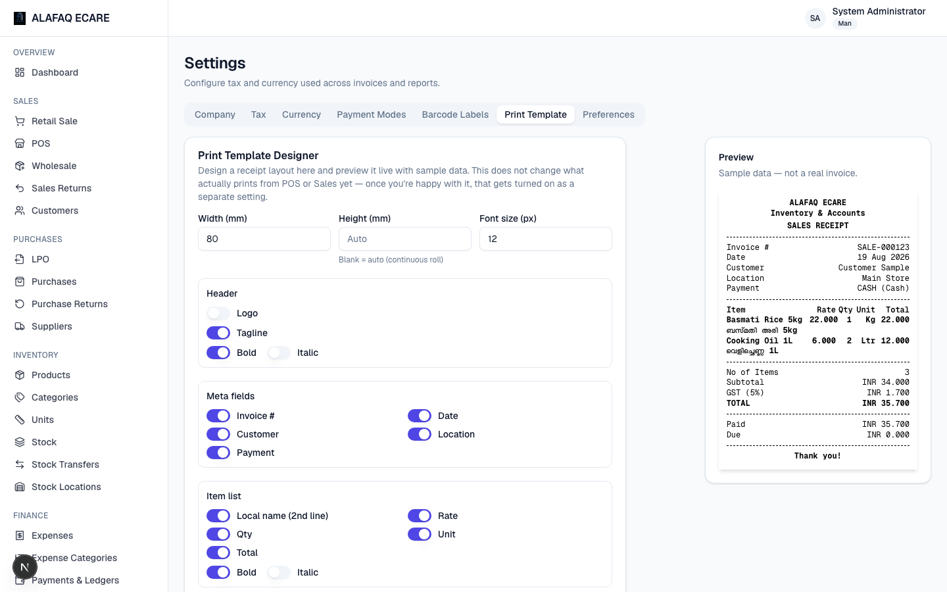The image size is (947, 592).
Task: Click the Suppliers truck icon
Action: [x=20, y=326]
